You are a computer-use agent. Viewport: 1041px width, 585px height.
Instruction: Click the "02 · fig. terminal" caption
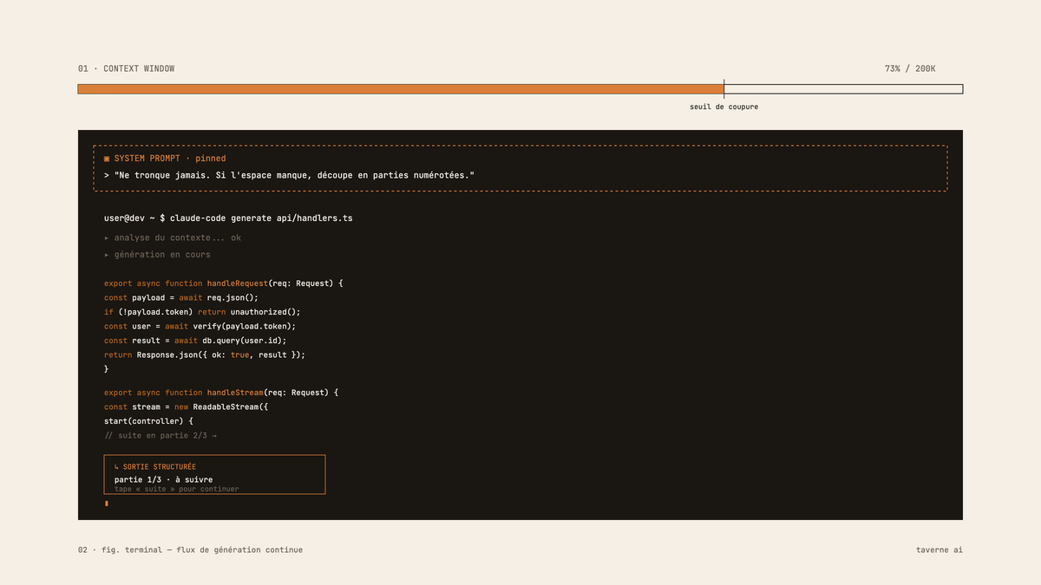(190, 549)
